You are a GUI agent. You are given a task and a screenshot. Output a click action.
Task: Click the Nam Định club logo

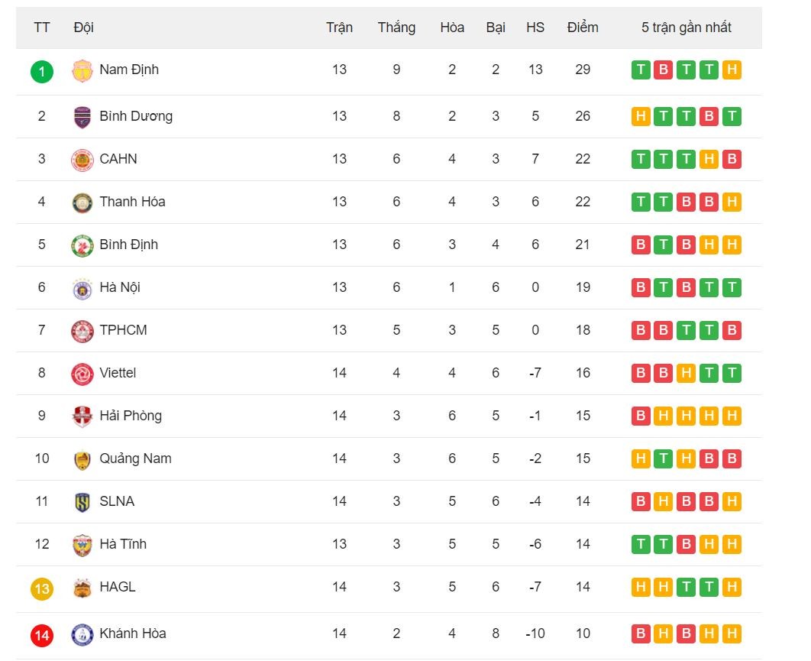coord(82,71)
